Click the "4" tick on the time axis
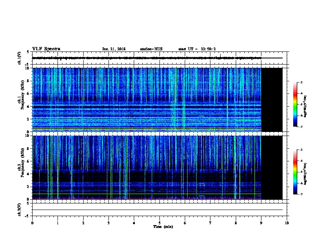Viewport: 323px width, 250px height. (x=134, y=223)
